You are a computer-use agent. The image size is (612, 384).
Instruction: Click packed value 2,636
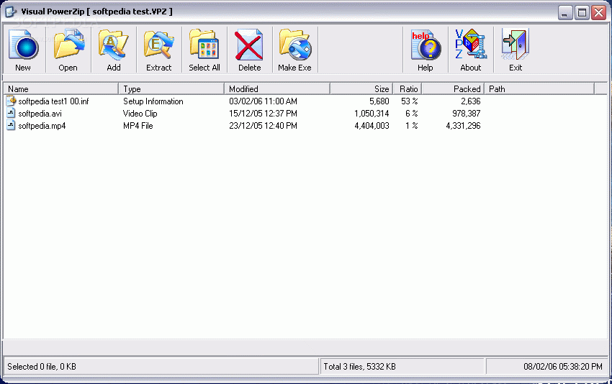point(471,101)
